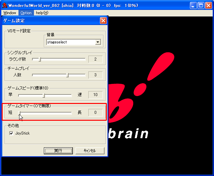The width and height of the screenshot is (214, 176).
Task: Click the game timer value box showing 0
Action: (x=95, y=113)
